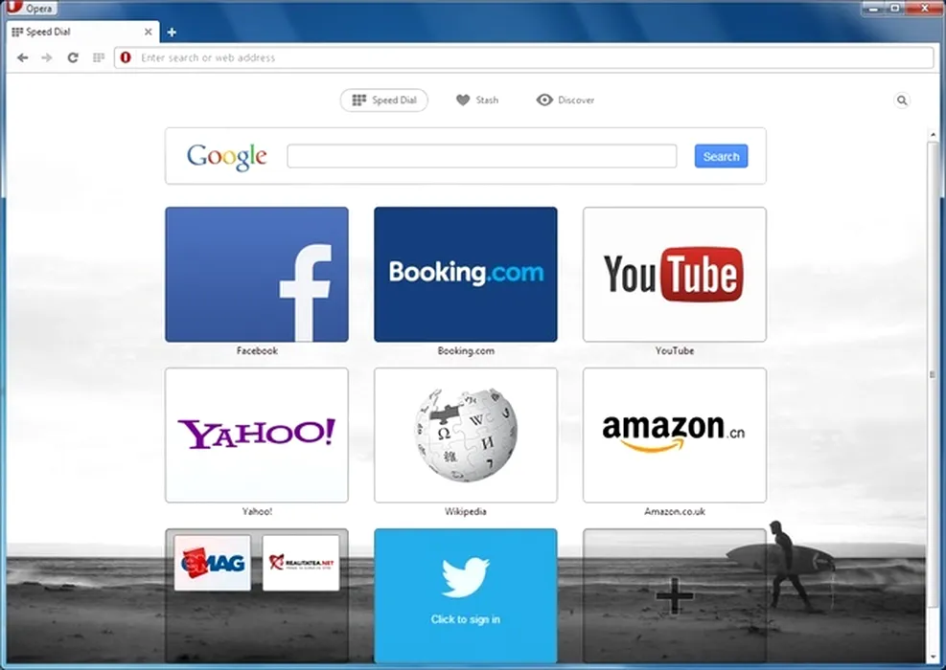This screenshot has height=670, width=946.
Task: Close the Speed Dial tab
Action: pos(148,32)
